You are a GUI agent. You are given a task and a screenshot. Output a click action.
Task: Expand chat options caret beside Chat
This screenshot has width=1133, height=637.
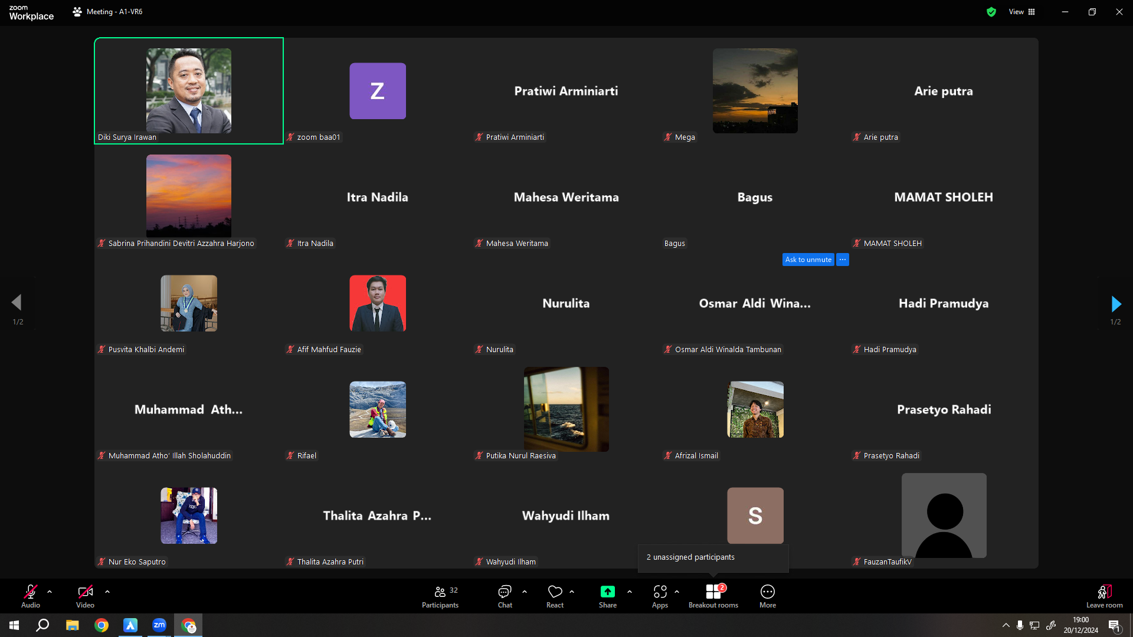point(525,591)
